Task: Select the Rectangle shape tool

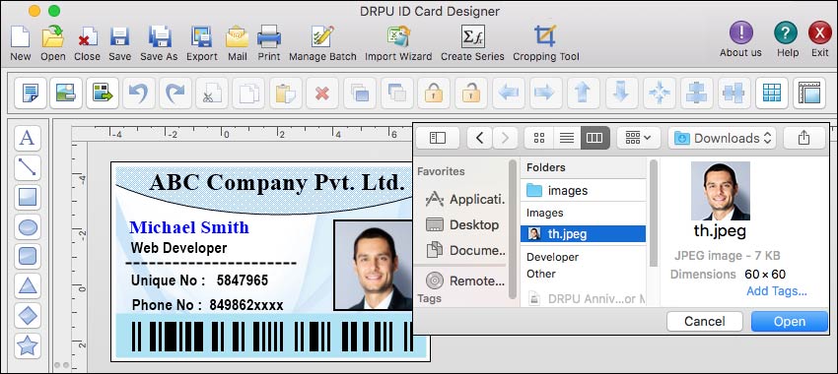Action: (x=28, y=198)
